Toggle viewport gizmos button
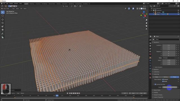This screenshot has height=101, width=180. pos(129,8)
